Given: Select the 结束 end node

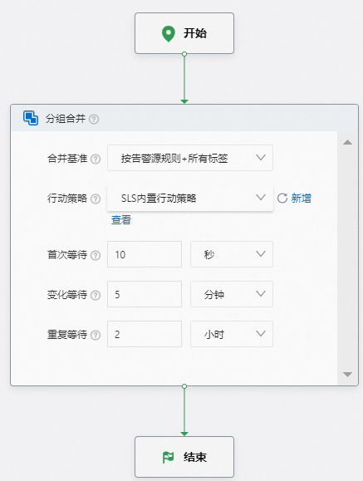Looking at the screenshot, I should coord(184,457).
